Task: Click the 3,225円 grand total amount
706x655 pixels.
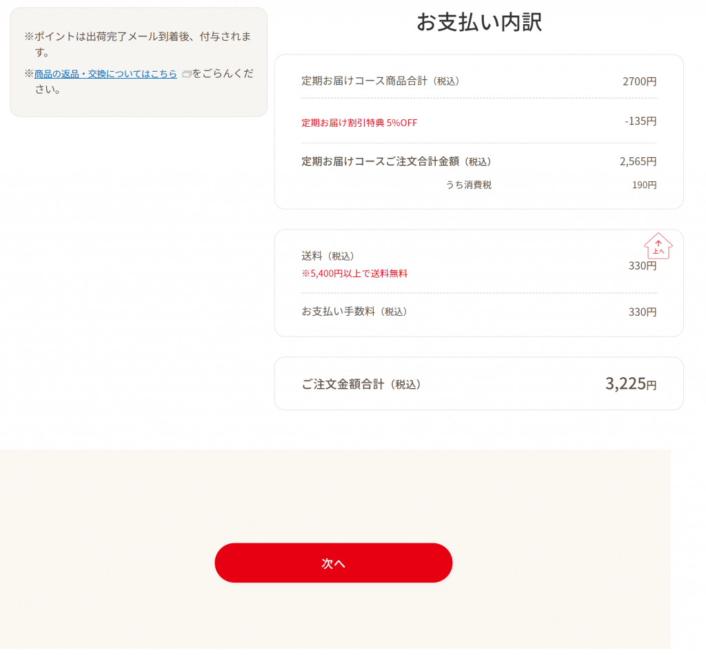Action: tap(630, 383)
